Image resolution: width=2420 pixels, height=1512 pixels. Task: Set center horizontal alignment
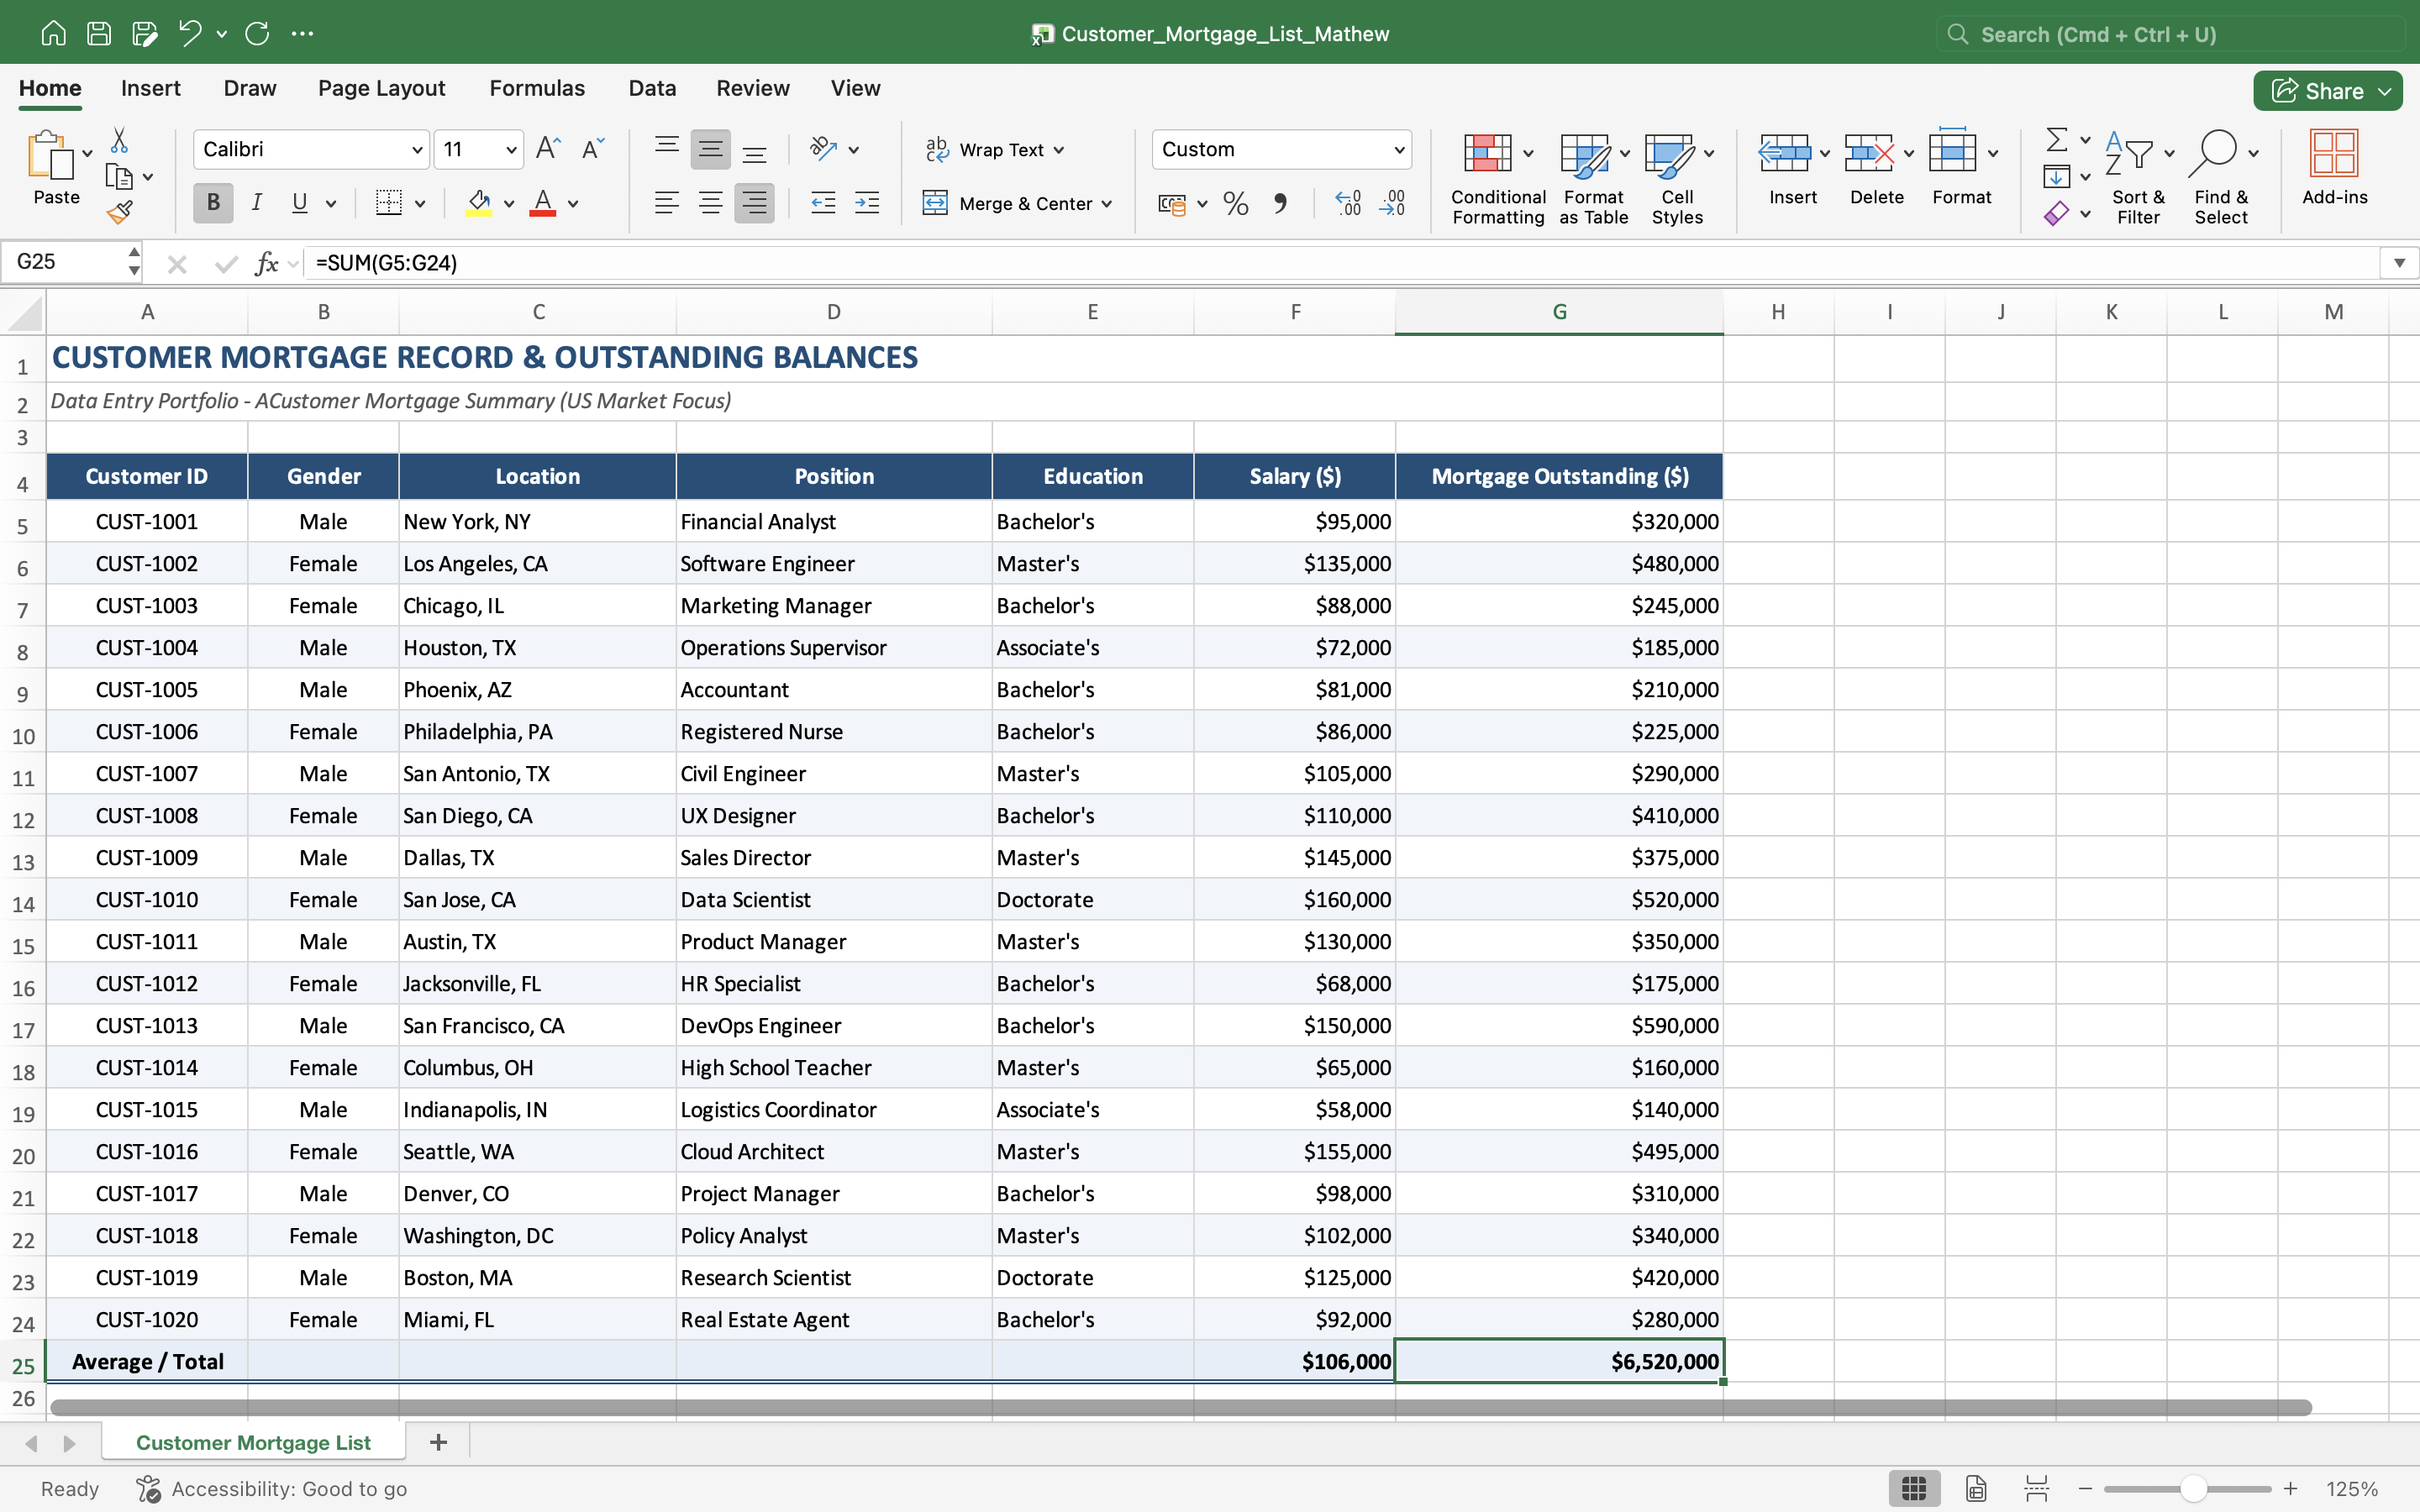710,204
